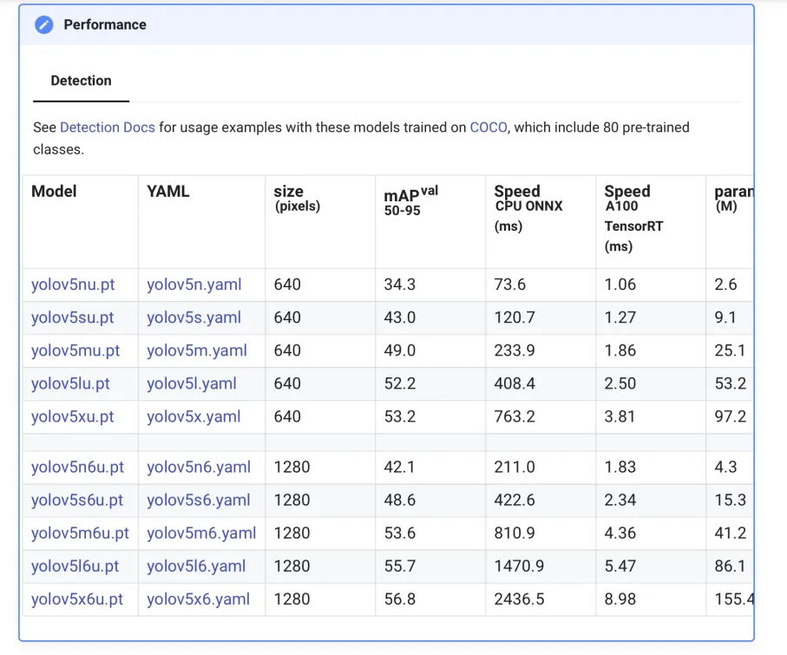Click the pencil icon beside Performance

(x=43, y=25)
